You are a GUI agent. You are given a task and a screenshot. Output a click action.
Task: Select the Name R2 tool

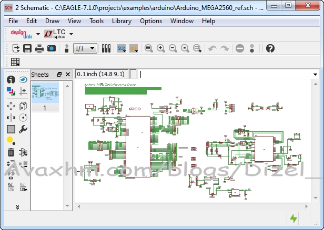pyautogui.click(x=11, y=187)
